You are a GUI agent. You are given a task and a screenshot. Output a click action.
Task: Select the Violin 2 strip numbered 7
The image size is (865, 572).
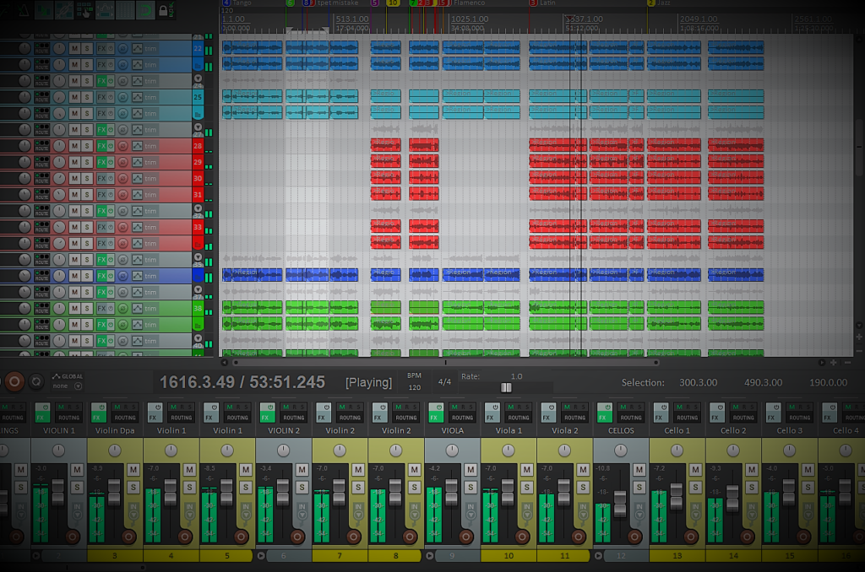339,556
